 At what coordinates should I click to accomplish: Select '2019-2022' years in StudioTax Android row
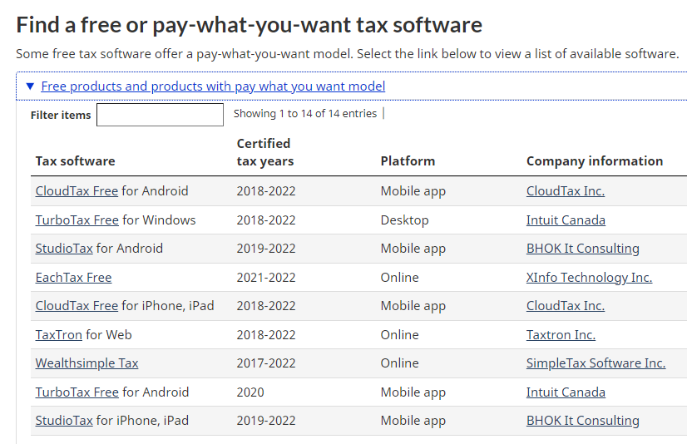(x=266, y=249)
